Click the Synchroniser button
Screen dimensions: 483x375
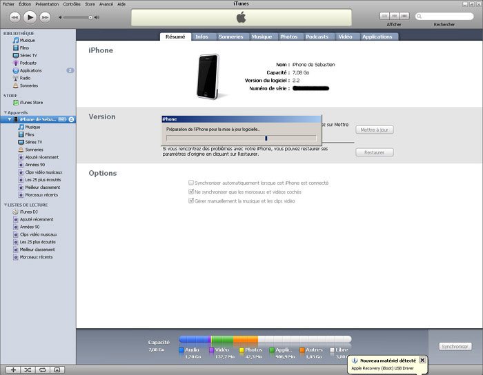(455, 346)
